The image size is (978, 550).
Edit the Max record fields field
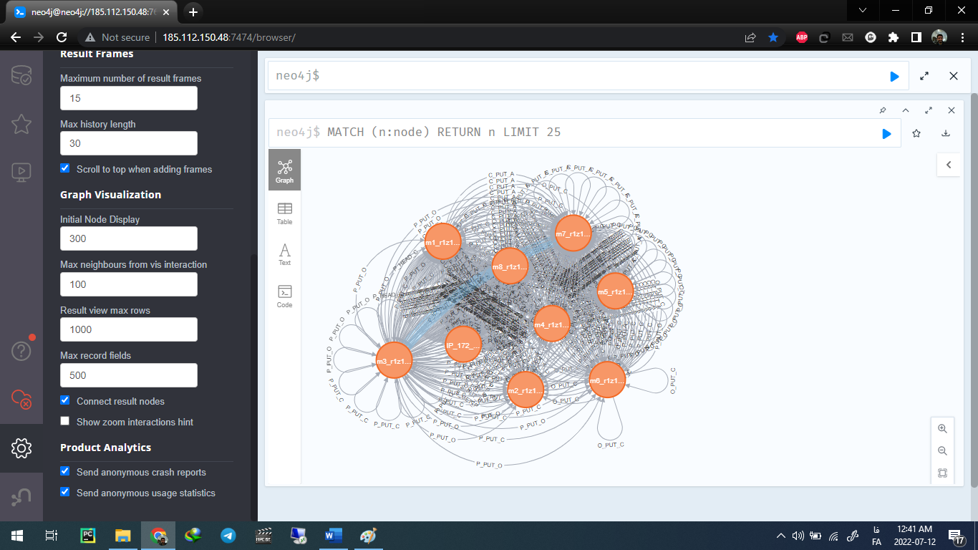pyautogui.click(x=129, y=375)
